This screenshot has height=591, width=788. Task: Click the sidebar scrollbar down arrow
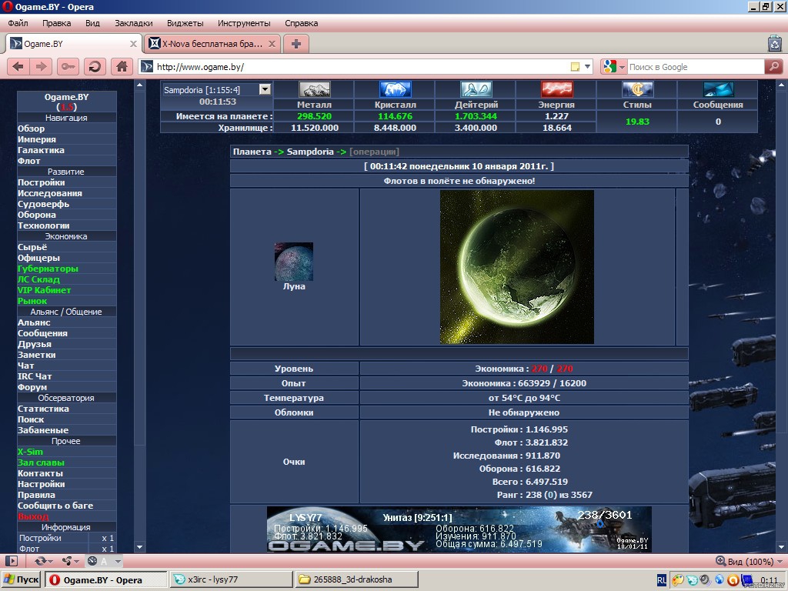point(139,547)
